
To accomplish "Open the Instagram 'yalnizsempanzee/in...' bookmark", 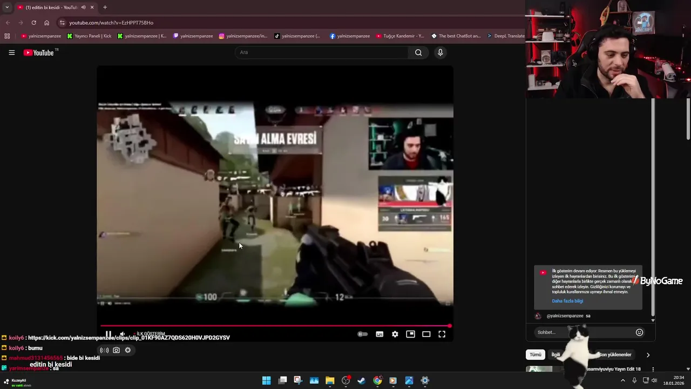I will (x=243, y=36).
